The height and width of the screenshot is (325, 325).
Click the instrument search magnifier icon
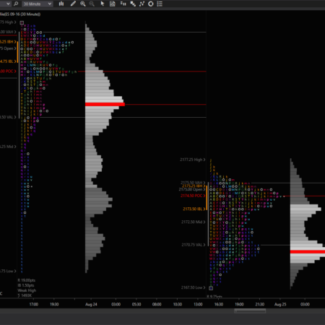(x=16, y=4)
